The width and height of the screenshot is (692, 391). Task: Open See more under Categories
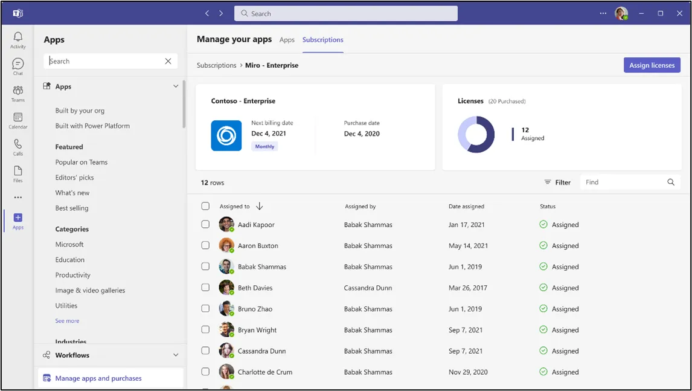click(67, 320)
